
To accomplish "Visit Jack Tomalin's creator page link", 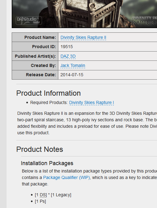I will (73, 65).
